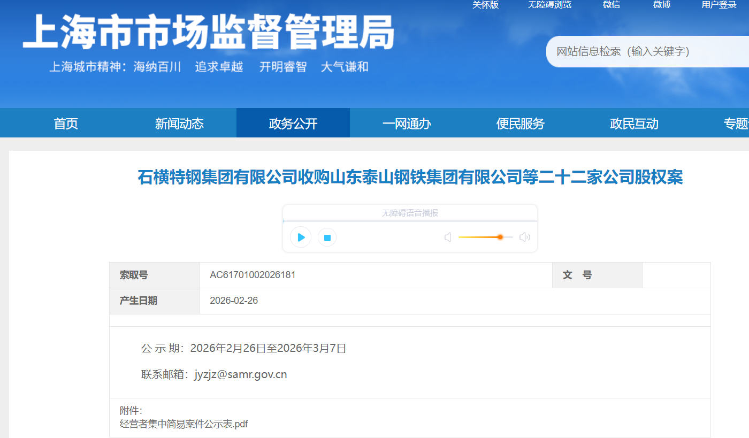Open the 微信 link in header
Viewport: 749px width, 438px height.
(611, 5)
